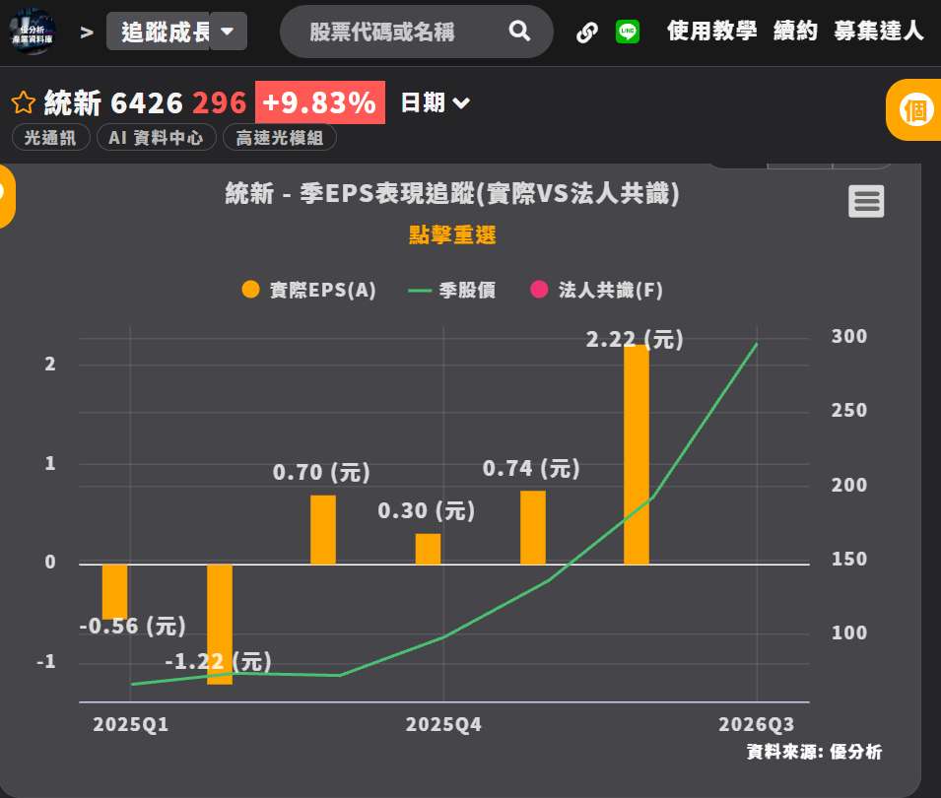Click the 光通訊 tag button

coord(50,137)
